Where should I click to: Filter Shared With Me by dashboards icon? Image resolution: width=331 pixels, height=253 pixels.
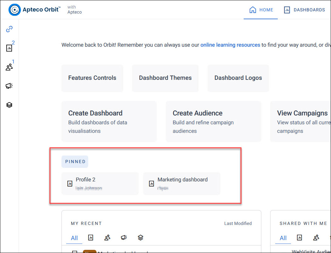299,238
